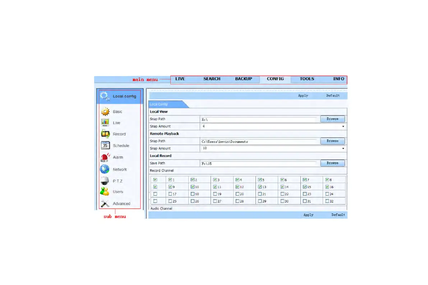This screenshot has height=285, width=428.
Task: Browse for Local Record save path
Action: point(332,163)
